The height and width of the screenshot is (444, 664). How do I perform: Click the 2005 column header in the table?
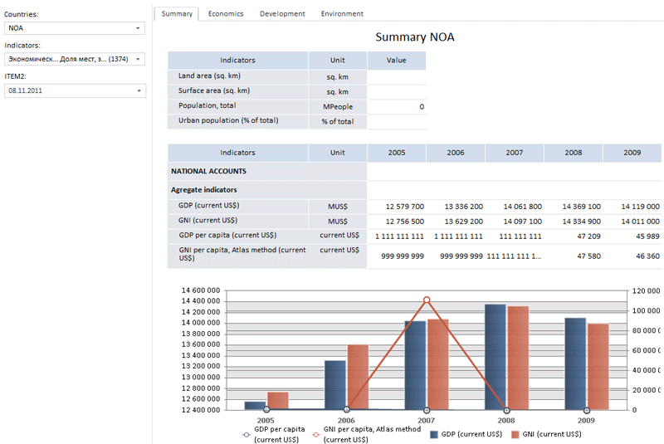coord(396,153)
